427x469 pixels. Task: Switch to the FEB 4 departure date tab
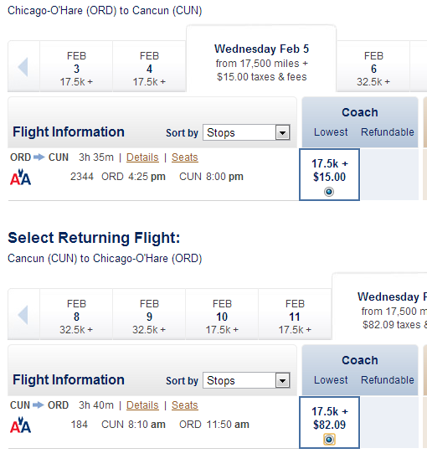click(149, 66)
